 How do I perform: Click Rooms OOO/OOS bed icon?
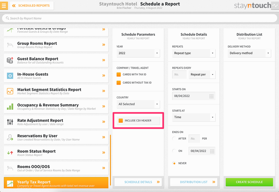point(10,168)
